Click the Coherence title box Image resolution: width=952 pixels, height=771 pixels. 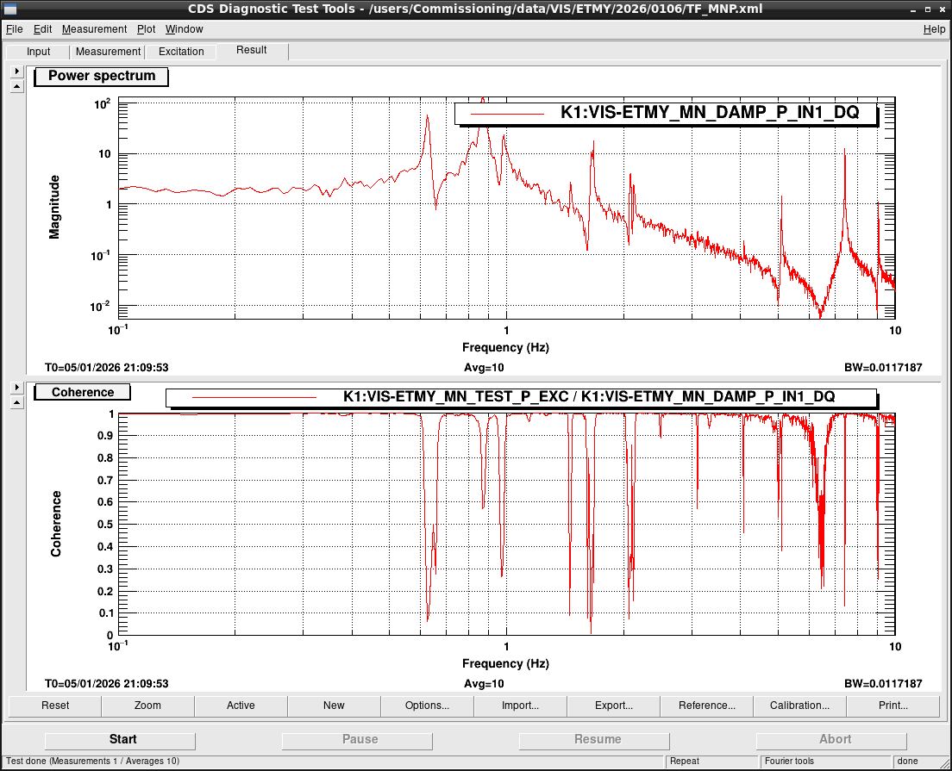click(x=83, y=393)
